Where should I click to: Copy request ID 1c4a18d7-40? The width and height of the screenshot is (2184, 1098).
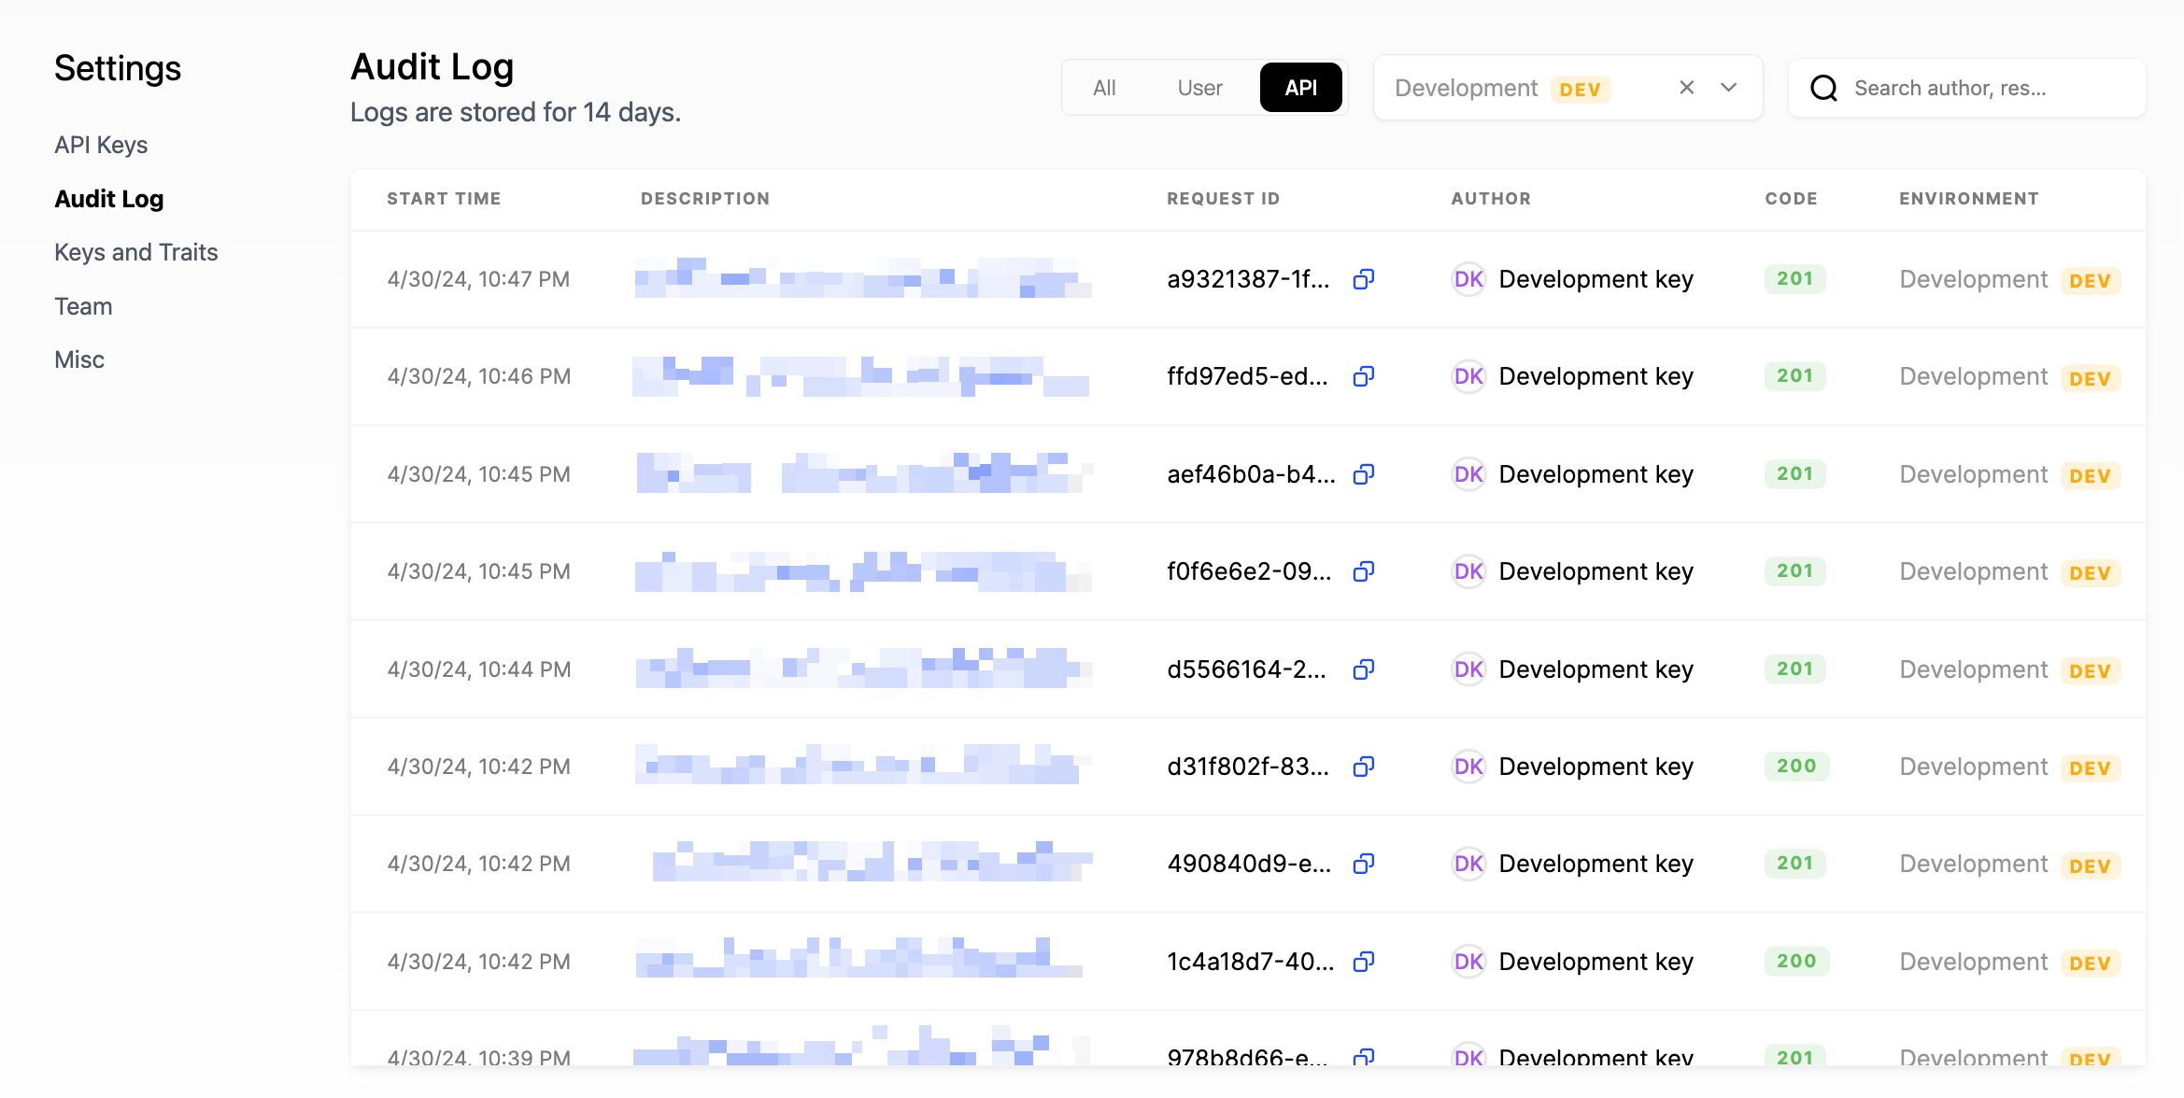1364,962
